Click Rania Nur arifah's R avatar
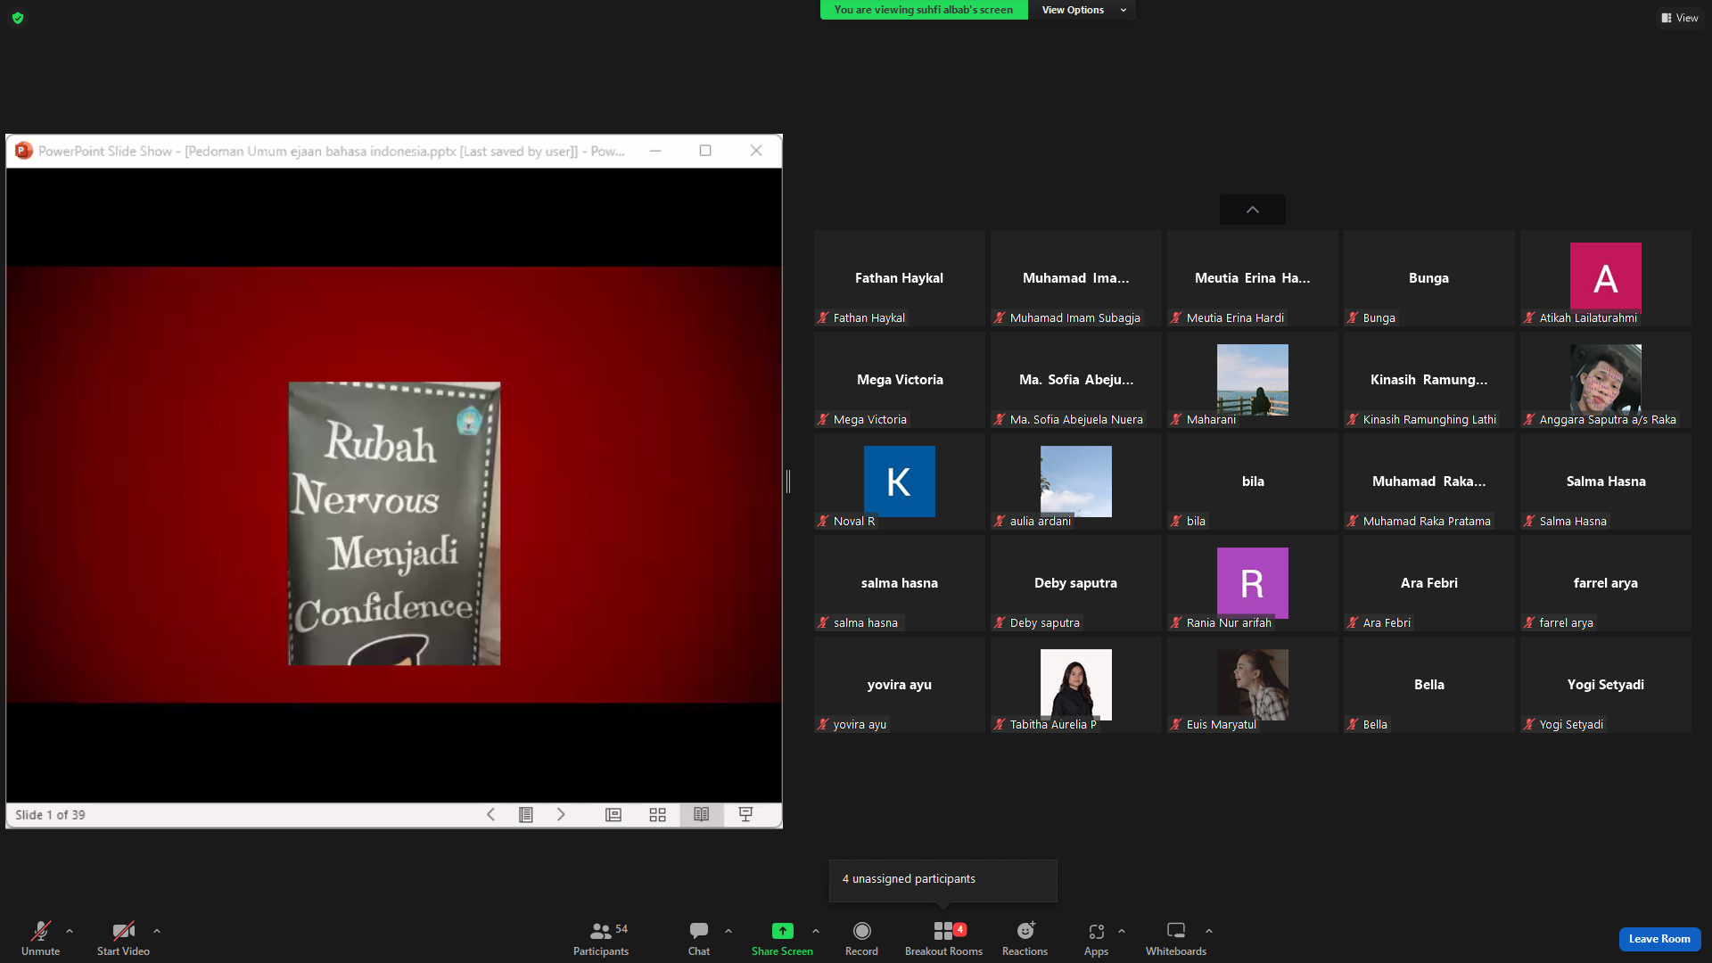The height and width of the screenshot is (963, 1712). (1253, 583)
